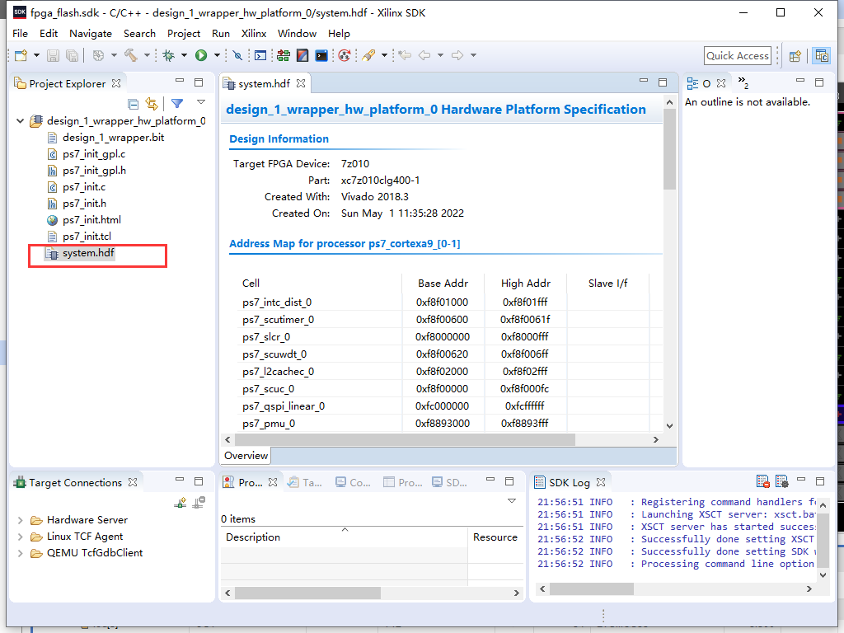This screenshot has width=844, height=633.
Task: Open the Window menu
Action: pyautogui.click(x=297, y=33)
